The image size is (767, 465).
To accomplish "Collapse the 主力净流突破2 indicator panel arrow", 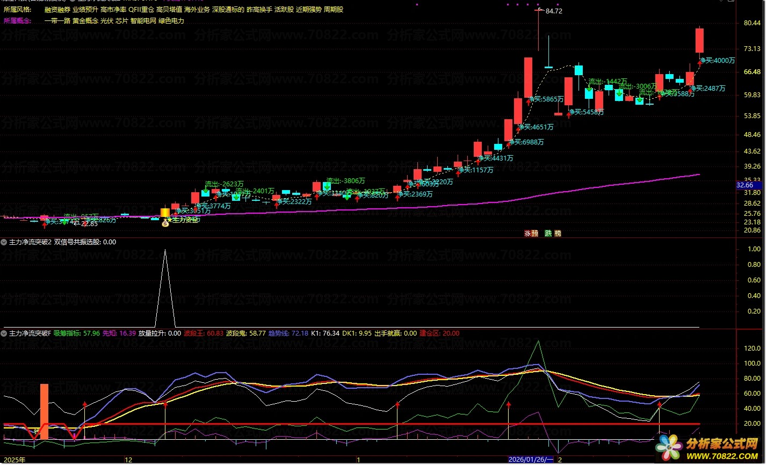I will [4, 242].
